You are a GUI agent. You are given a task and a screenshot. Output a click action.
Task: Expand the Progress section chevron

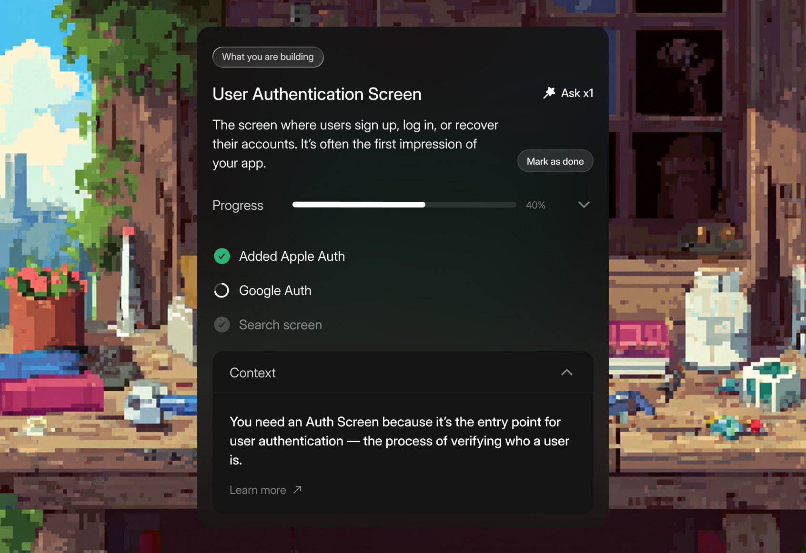(584, 205)
